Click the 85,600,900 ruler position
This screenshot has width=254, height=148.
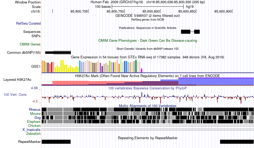[223, 11]
